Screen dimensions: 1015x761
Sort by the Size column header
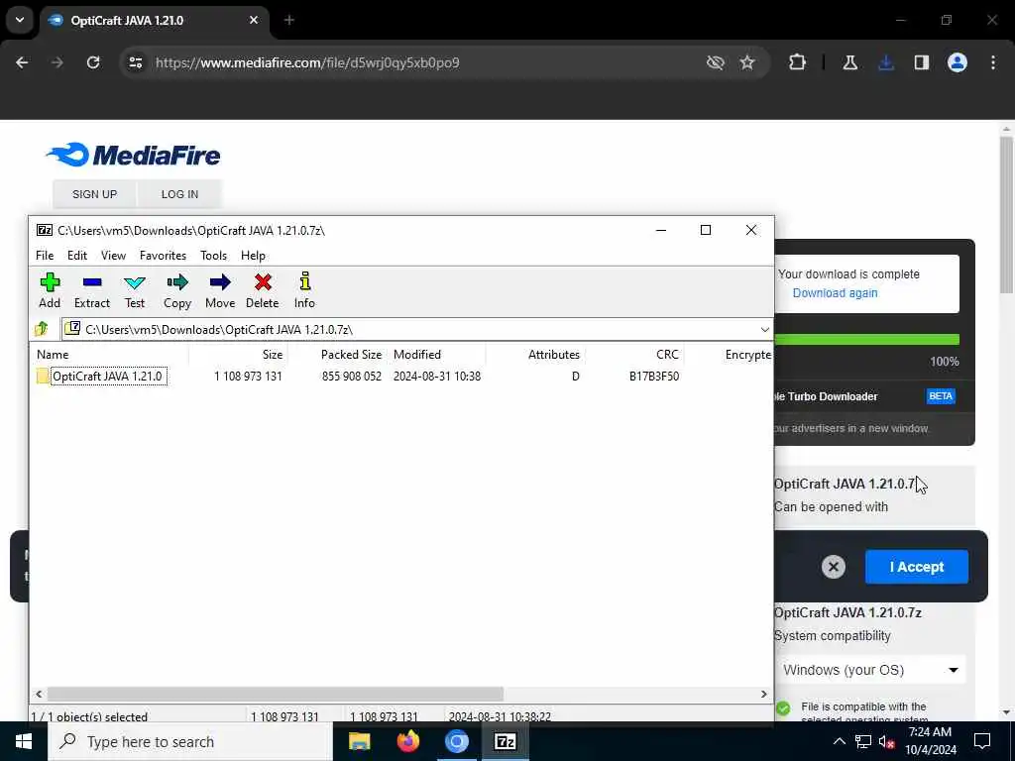click(x=238, y=355)
